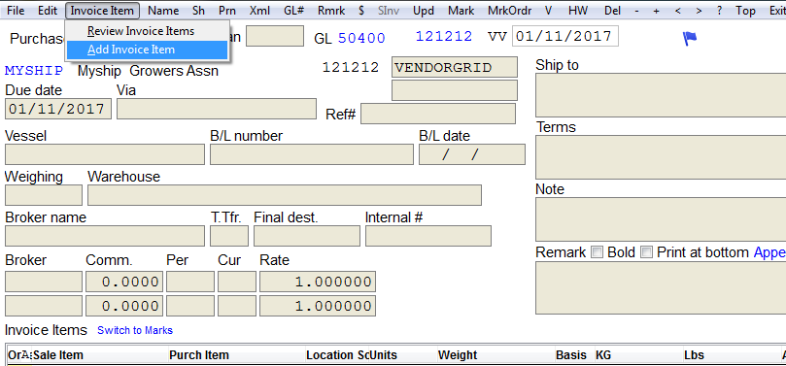Click the Ref# input field

click(x=438, y=114)
